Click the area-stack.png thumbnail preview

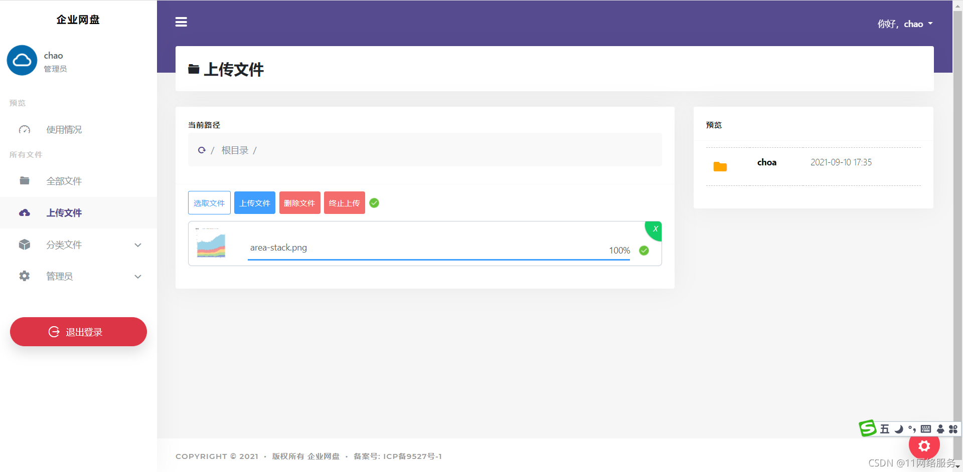click(x=211, y=244)
